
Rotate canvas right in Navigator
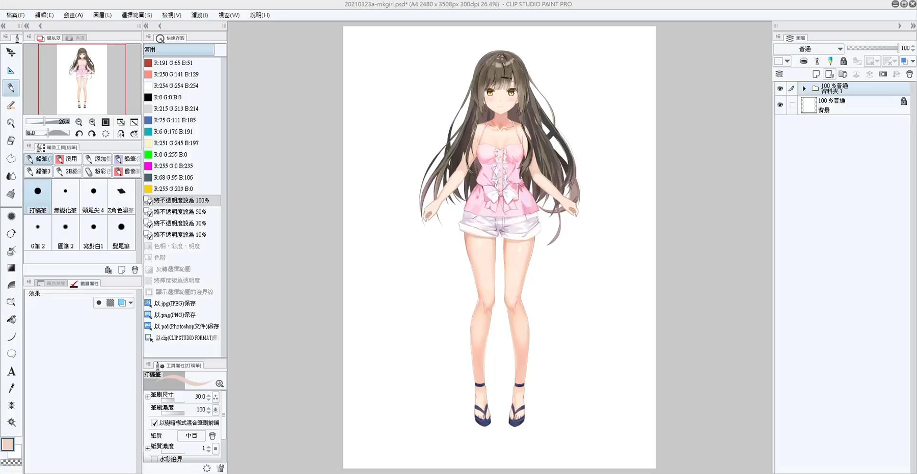[x=92, y=133]
